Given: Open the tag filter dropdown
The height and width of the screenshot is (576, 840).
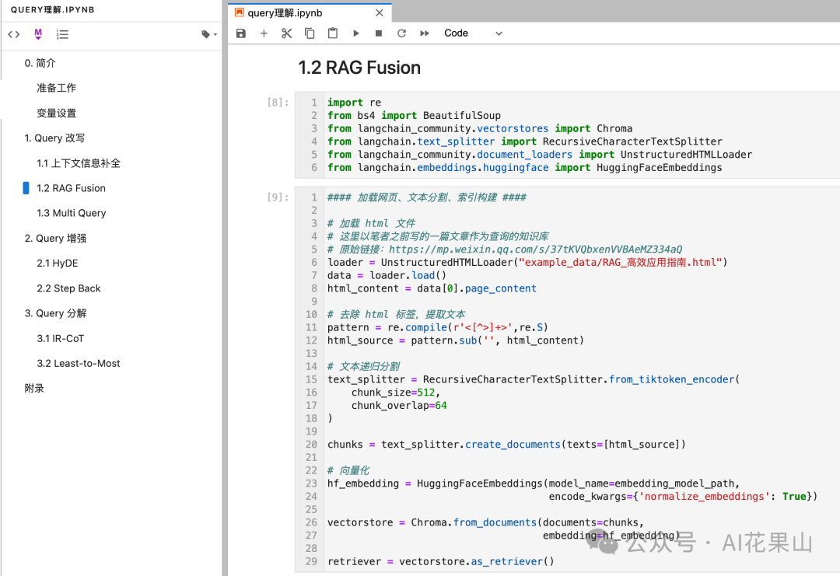Looking at the screenshot, I should click(209, 34).
